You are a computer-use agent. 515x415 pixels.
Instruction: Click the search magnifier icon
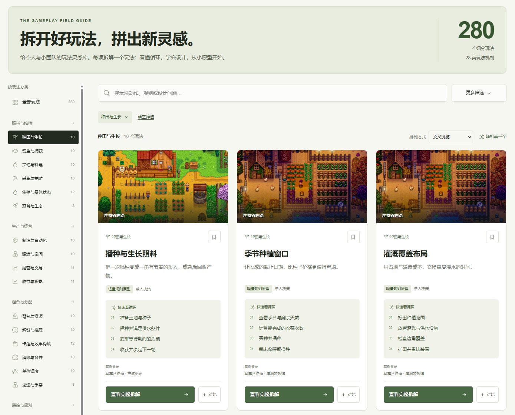[106, 93]
